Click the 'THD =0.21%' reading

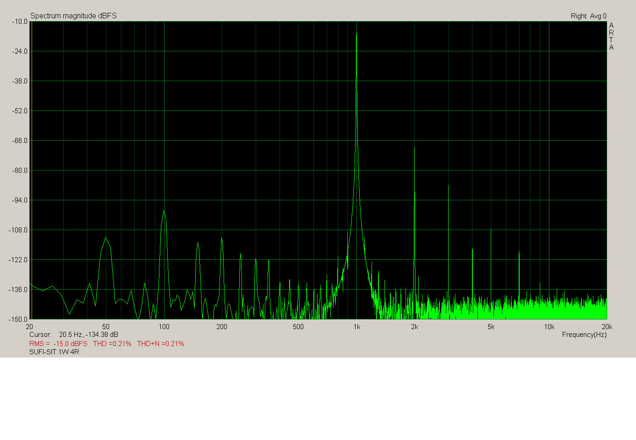coord(112,344)
